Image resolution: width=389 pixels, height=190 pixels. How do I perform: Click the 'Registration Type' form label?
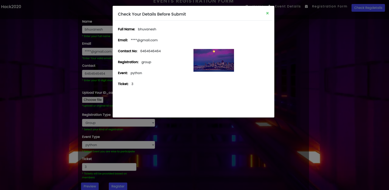pyautogui.click(x=96, y=115)
